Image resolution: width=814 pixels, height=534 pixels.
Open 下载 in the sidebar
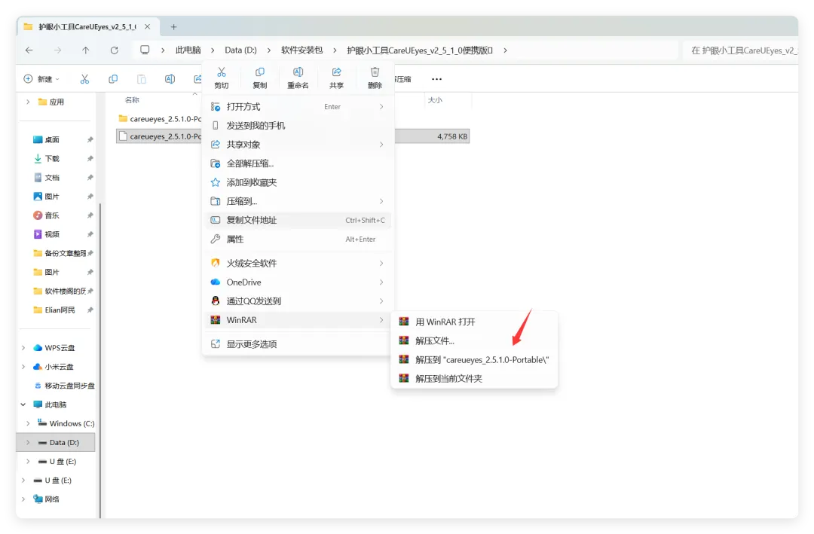pos(52,158)
